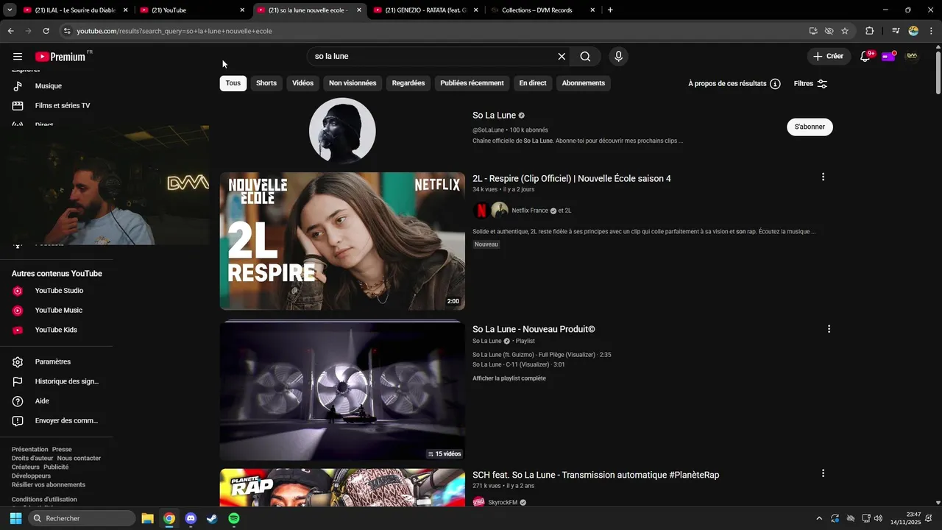
Task: Submit search with magnifying glass button
Action: (x=585, y=57)
